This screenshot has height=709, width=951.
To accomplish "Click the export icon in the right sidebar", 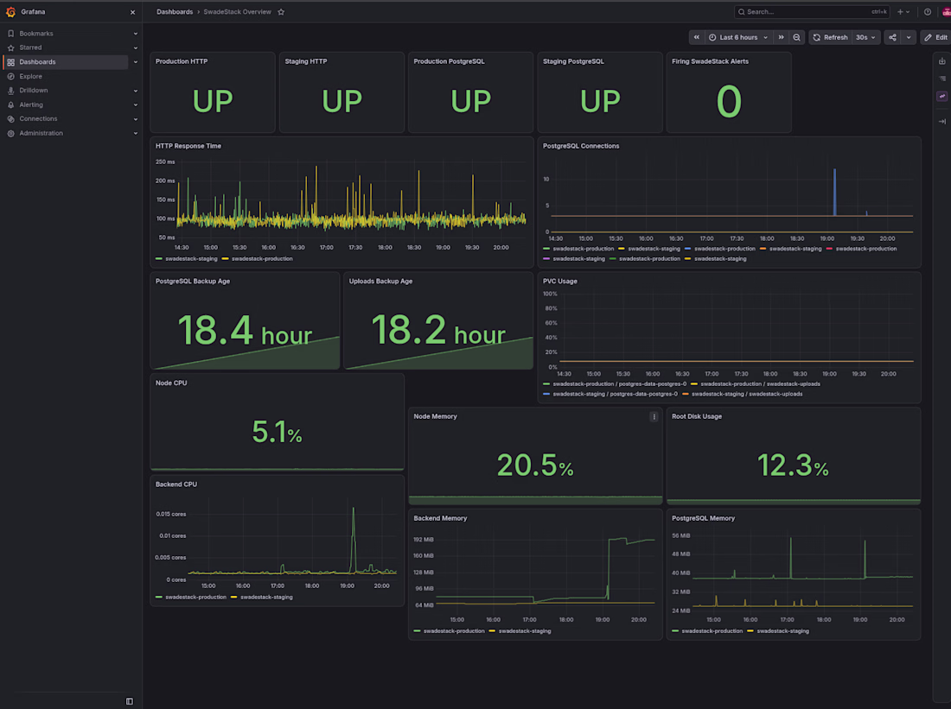I will click(x=941, y=61).
